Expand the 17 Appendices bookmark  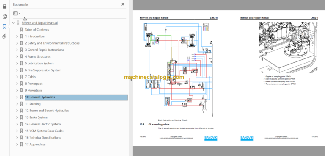[x=17, y=145]
